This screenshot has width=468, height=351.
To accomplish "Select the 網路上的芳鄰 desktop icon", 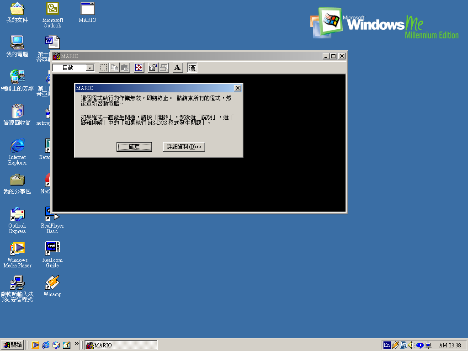I will tap(17, 80).
